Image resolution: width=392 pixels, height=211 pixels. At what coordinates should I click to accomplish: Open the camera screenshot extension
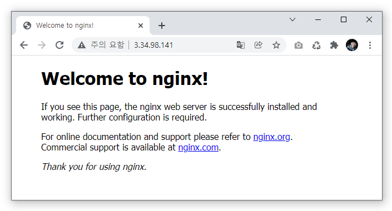click(x=299, y=46)
